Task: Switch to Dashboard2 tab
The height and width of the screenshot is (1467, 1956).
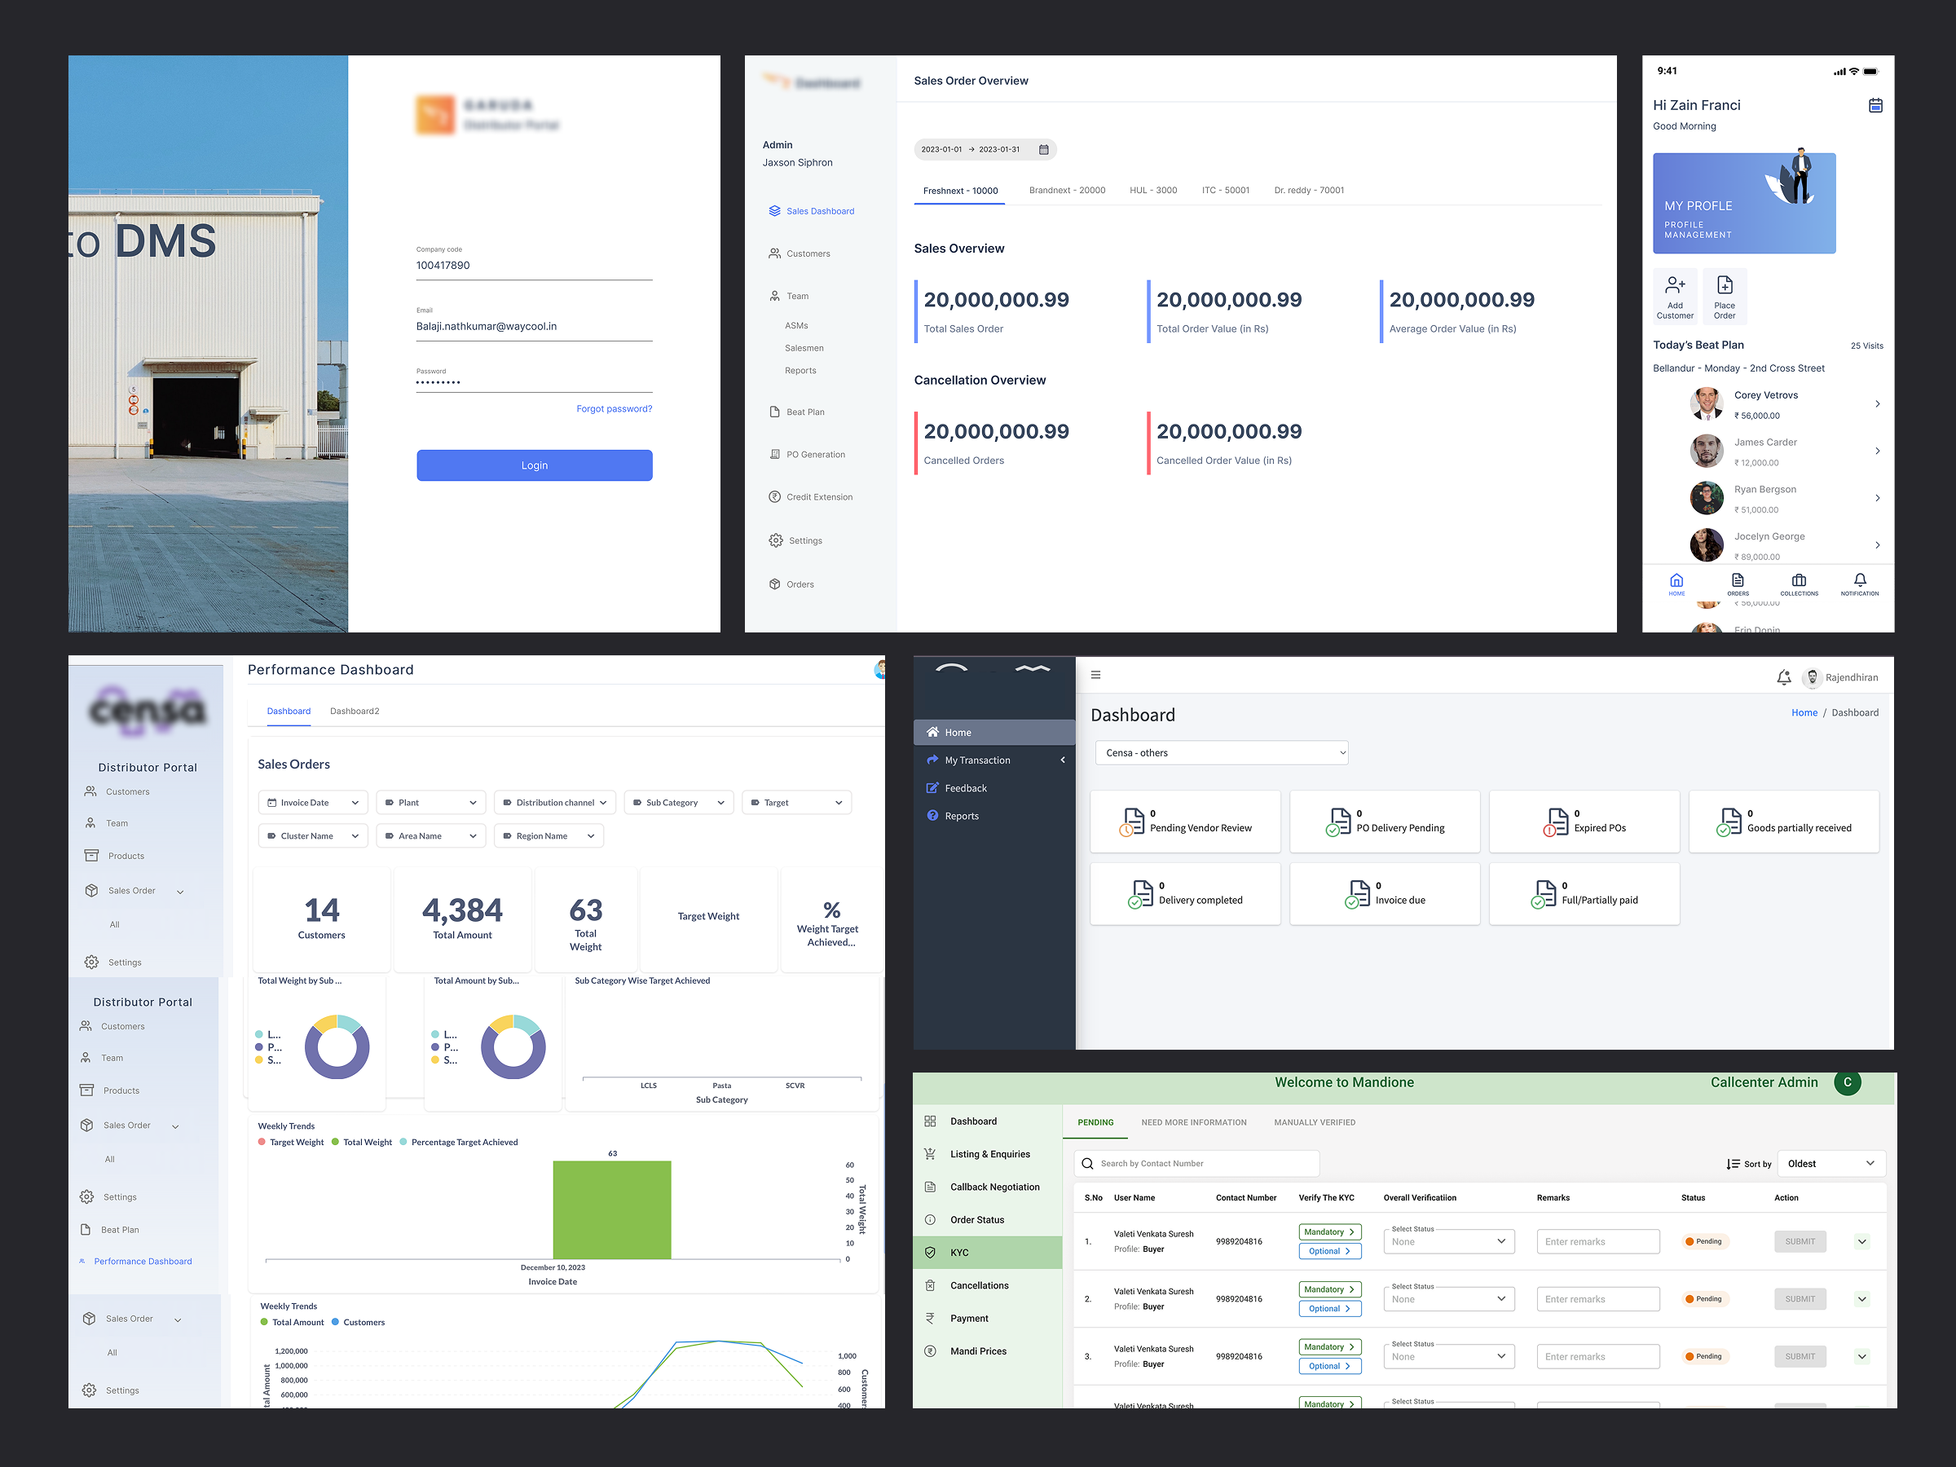Action: (355, 711)
